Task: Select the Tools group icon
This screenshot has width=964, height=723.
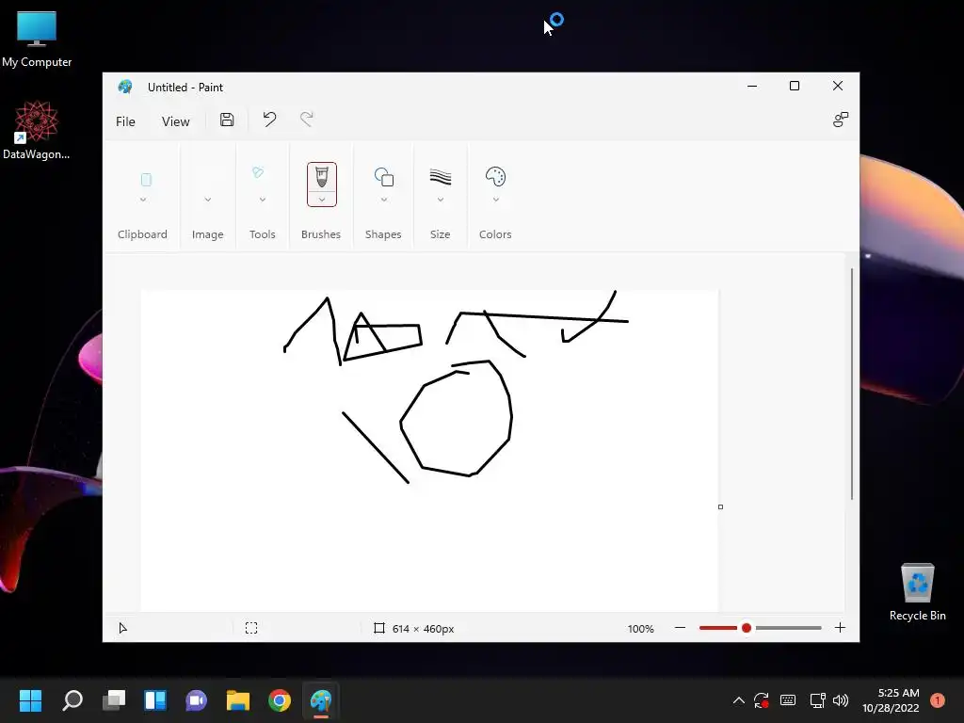Action: (258, 173)
